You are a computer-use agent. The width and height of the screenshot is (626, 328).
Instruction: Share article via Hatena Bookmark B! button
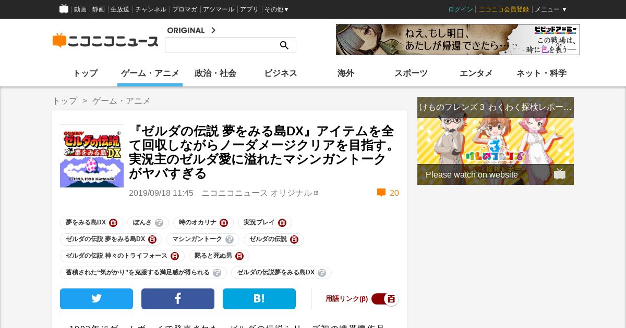(x=259, y=299)
